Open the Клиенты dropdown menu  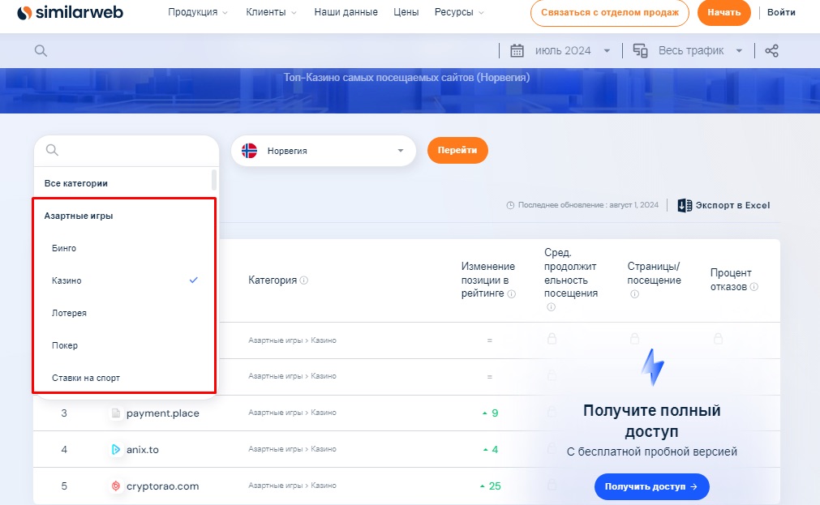pyautogui.click(x=271, y=12)
